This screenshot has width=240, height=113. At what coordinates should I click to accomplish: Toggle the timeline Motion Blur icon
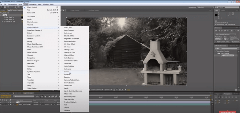pos(56,97)
